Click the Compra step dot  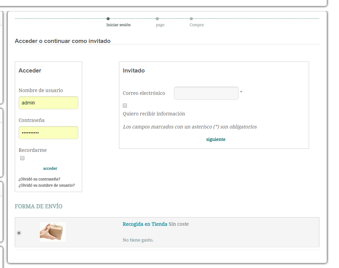(191, 19)
